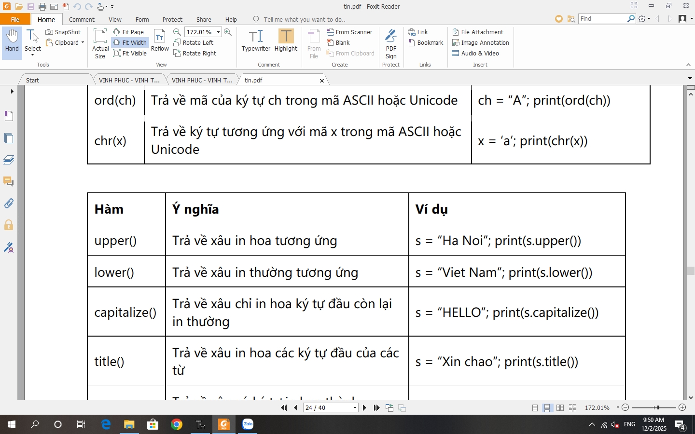
Task: Choose Fit Page view
Action: pyautogui.click(x=128, y=32)
